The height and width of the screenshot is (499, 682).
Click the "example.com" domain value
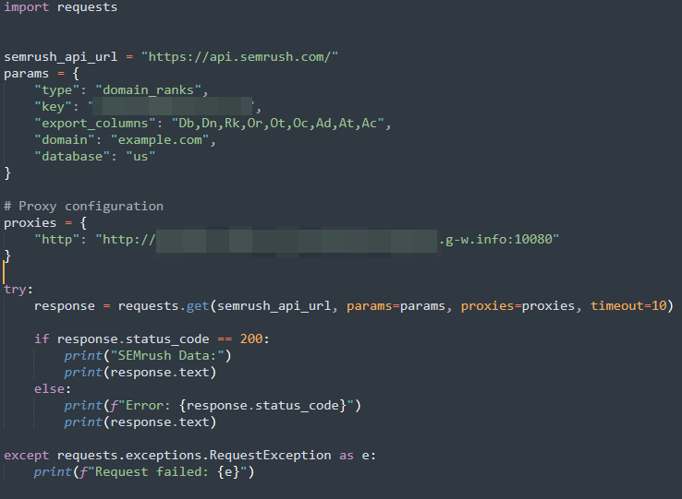coord(160,140)
